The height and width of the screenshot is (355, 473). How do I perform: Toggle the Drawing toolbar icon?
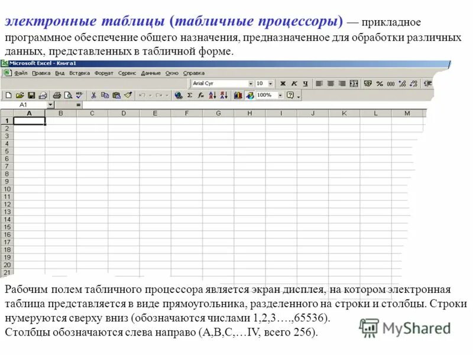250,95
